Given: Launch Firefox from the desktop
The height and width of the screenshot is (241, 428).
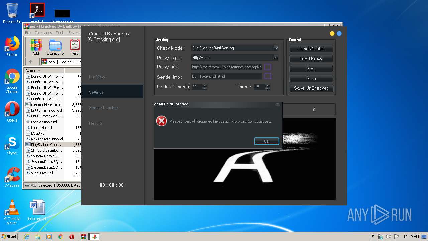Looking at the screenshot, I should pyautogui.click(x=12, y=46).
